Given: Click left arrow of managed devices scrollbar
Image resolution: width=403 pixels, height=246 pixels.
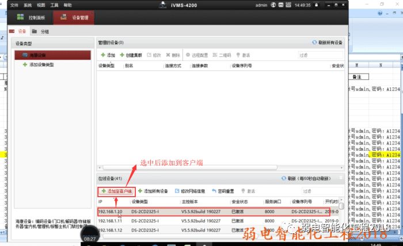Looking at the screenshot, I should (x=100, y=168).
